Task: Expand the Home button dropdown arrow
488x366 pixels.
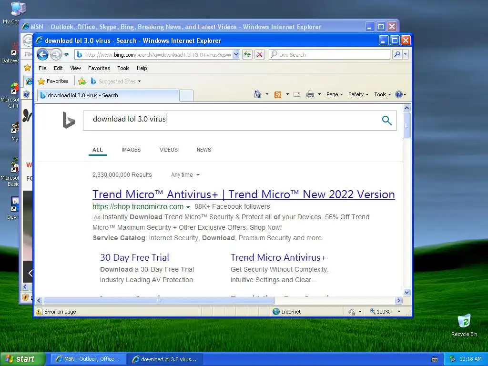Action: pyautogui.click(x=267, y=94)
